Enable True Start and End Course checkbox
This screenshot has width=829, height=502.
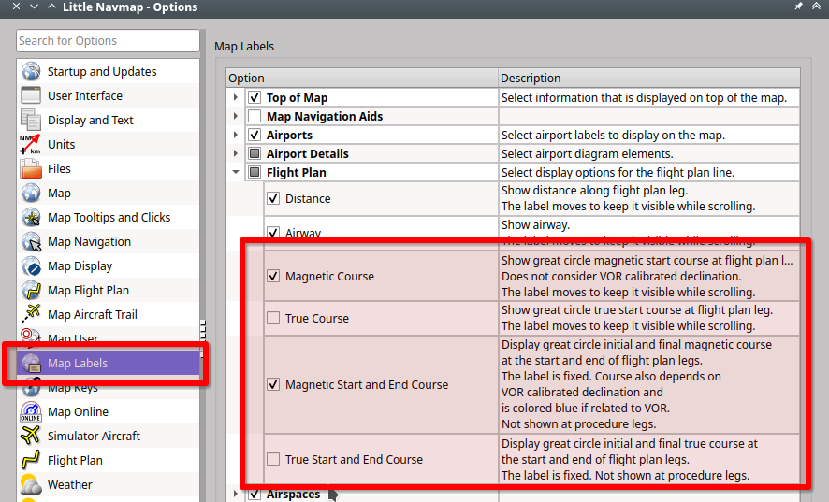click(273, 459)
